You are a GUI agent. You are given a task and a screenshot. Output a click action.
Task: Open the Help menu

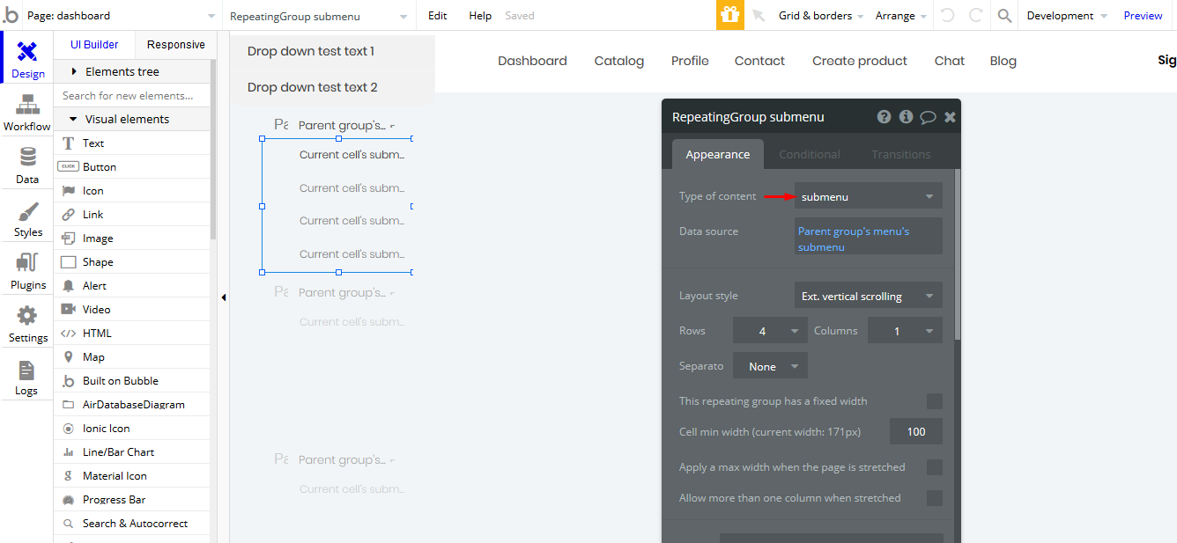coord(480,16)
